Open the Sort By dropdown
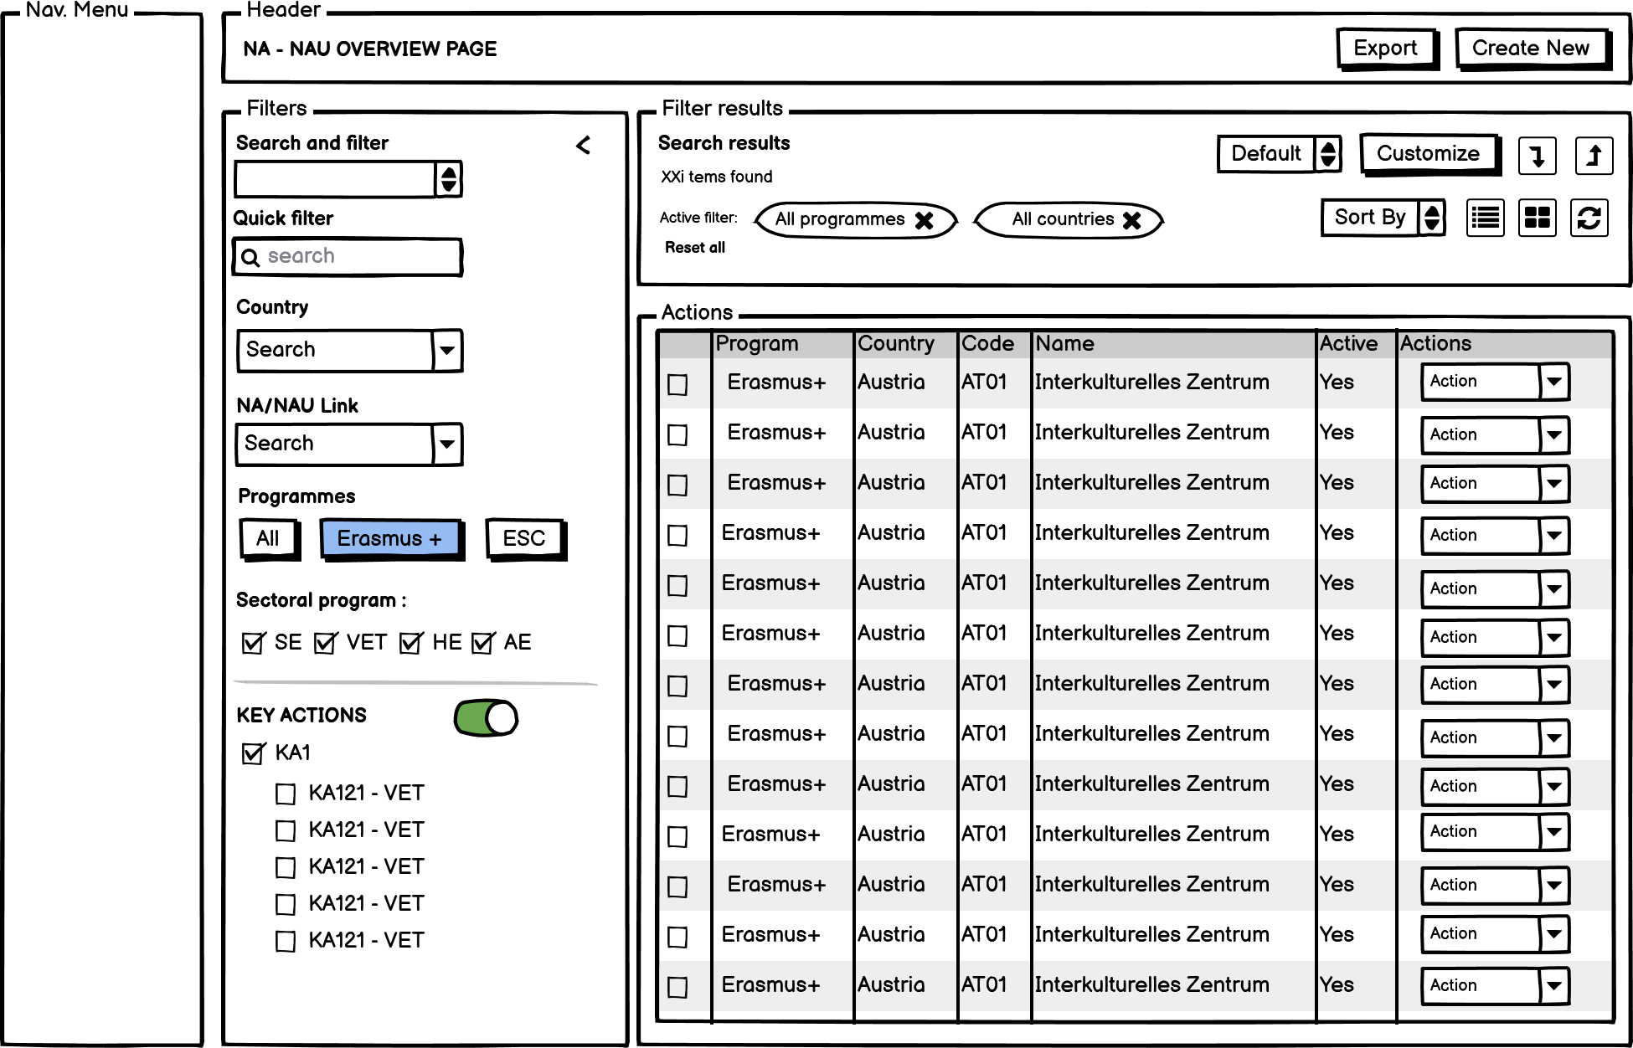 1432,218
